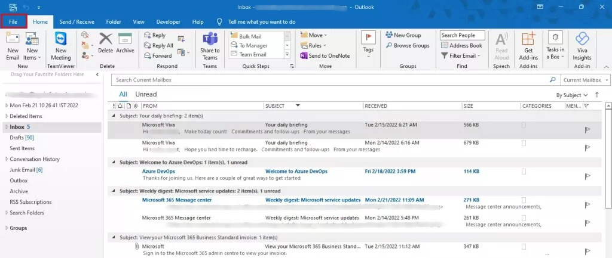This screenshot has width=612, height=258.
Task: Click the Search Current Mailbox field
Action: pyautogui.click(x=330, y=80)
